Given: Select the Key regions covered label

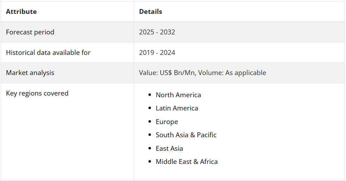Looking at the screenshot, I should tap(37, 93).
